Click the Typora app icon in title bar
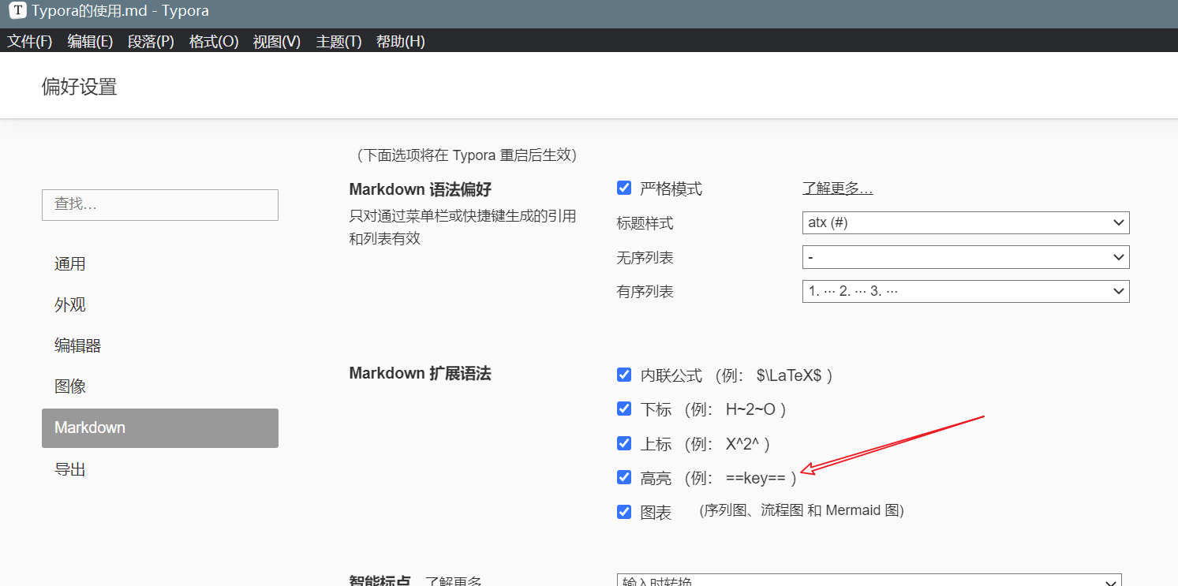The width and height of the screenshot is (1178, 586). point(17,11)
